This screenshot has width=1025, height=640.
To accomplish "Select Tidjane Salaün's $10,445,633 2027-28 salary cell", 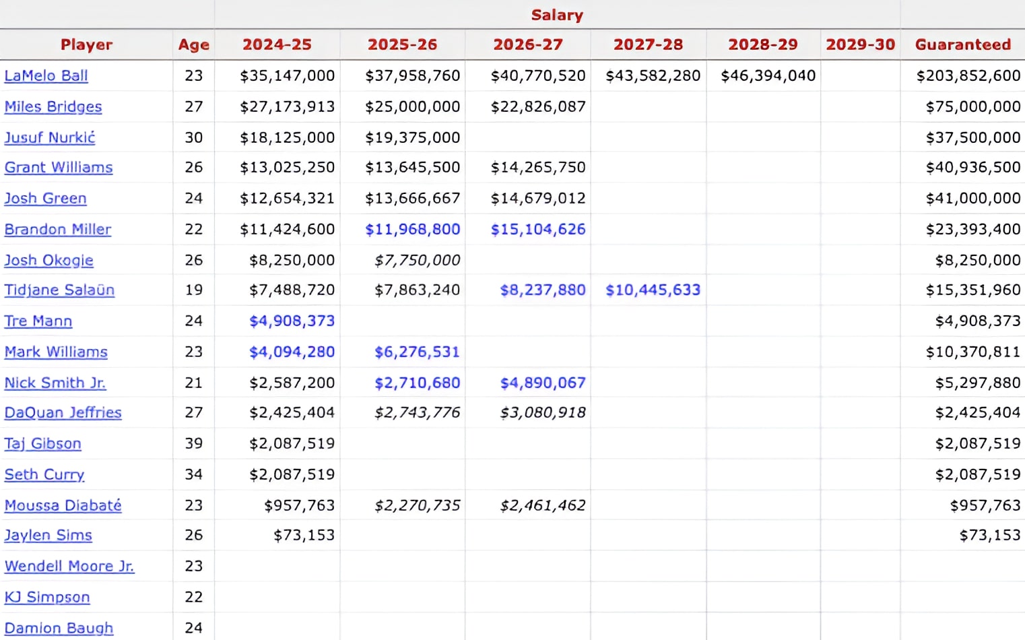I will pyautogui.click(x=653, y=290).
